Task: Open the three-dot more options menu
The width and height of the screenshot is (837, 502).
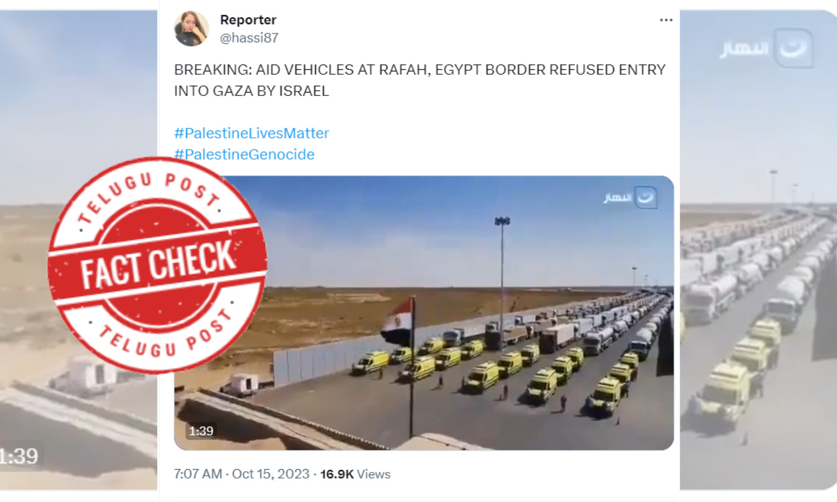Action: point(666,20)
